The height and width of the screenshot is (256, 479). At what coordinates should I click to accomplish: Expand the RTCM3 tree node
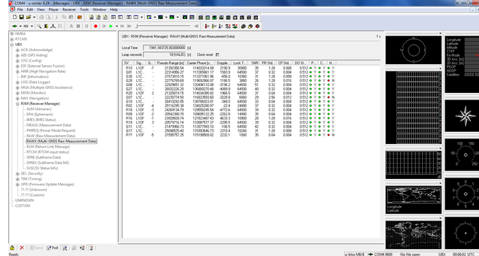click(12, 39)
